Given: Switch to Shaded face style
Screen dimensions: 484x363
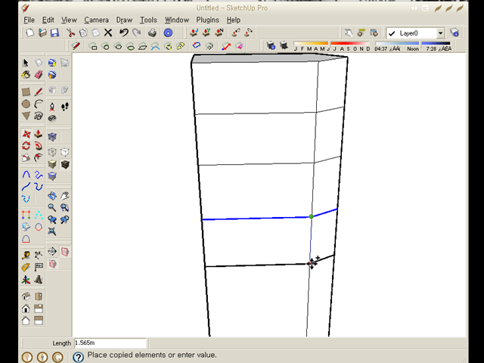Looking at the screenshot, I should click(x=52, y=164).
